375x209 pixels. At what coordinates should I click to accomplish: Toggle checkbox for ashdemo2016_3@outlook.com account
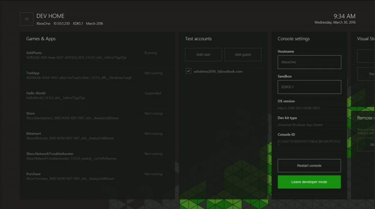coord(188,71)
